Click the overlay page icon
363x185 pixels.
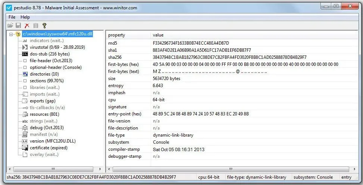coord(25,154)
